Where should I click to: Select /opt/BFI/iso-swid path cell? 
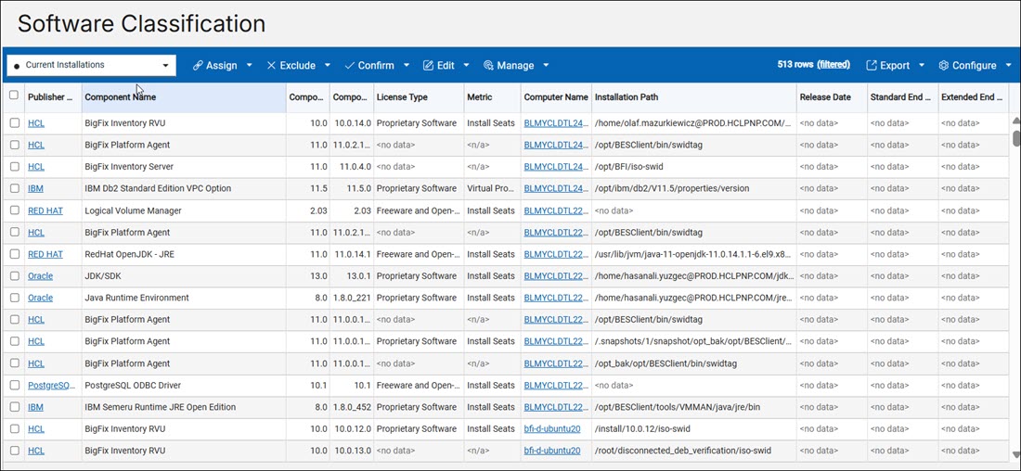point(694,167)
